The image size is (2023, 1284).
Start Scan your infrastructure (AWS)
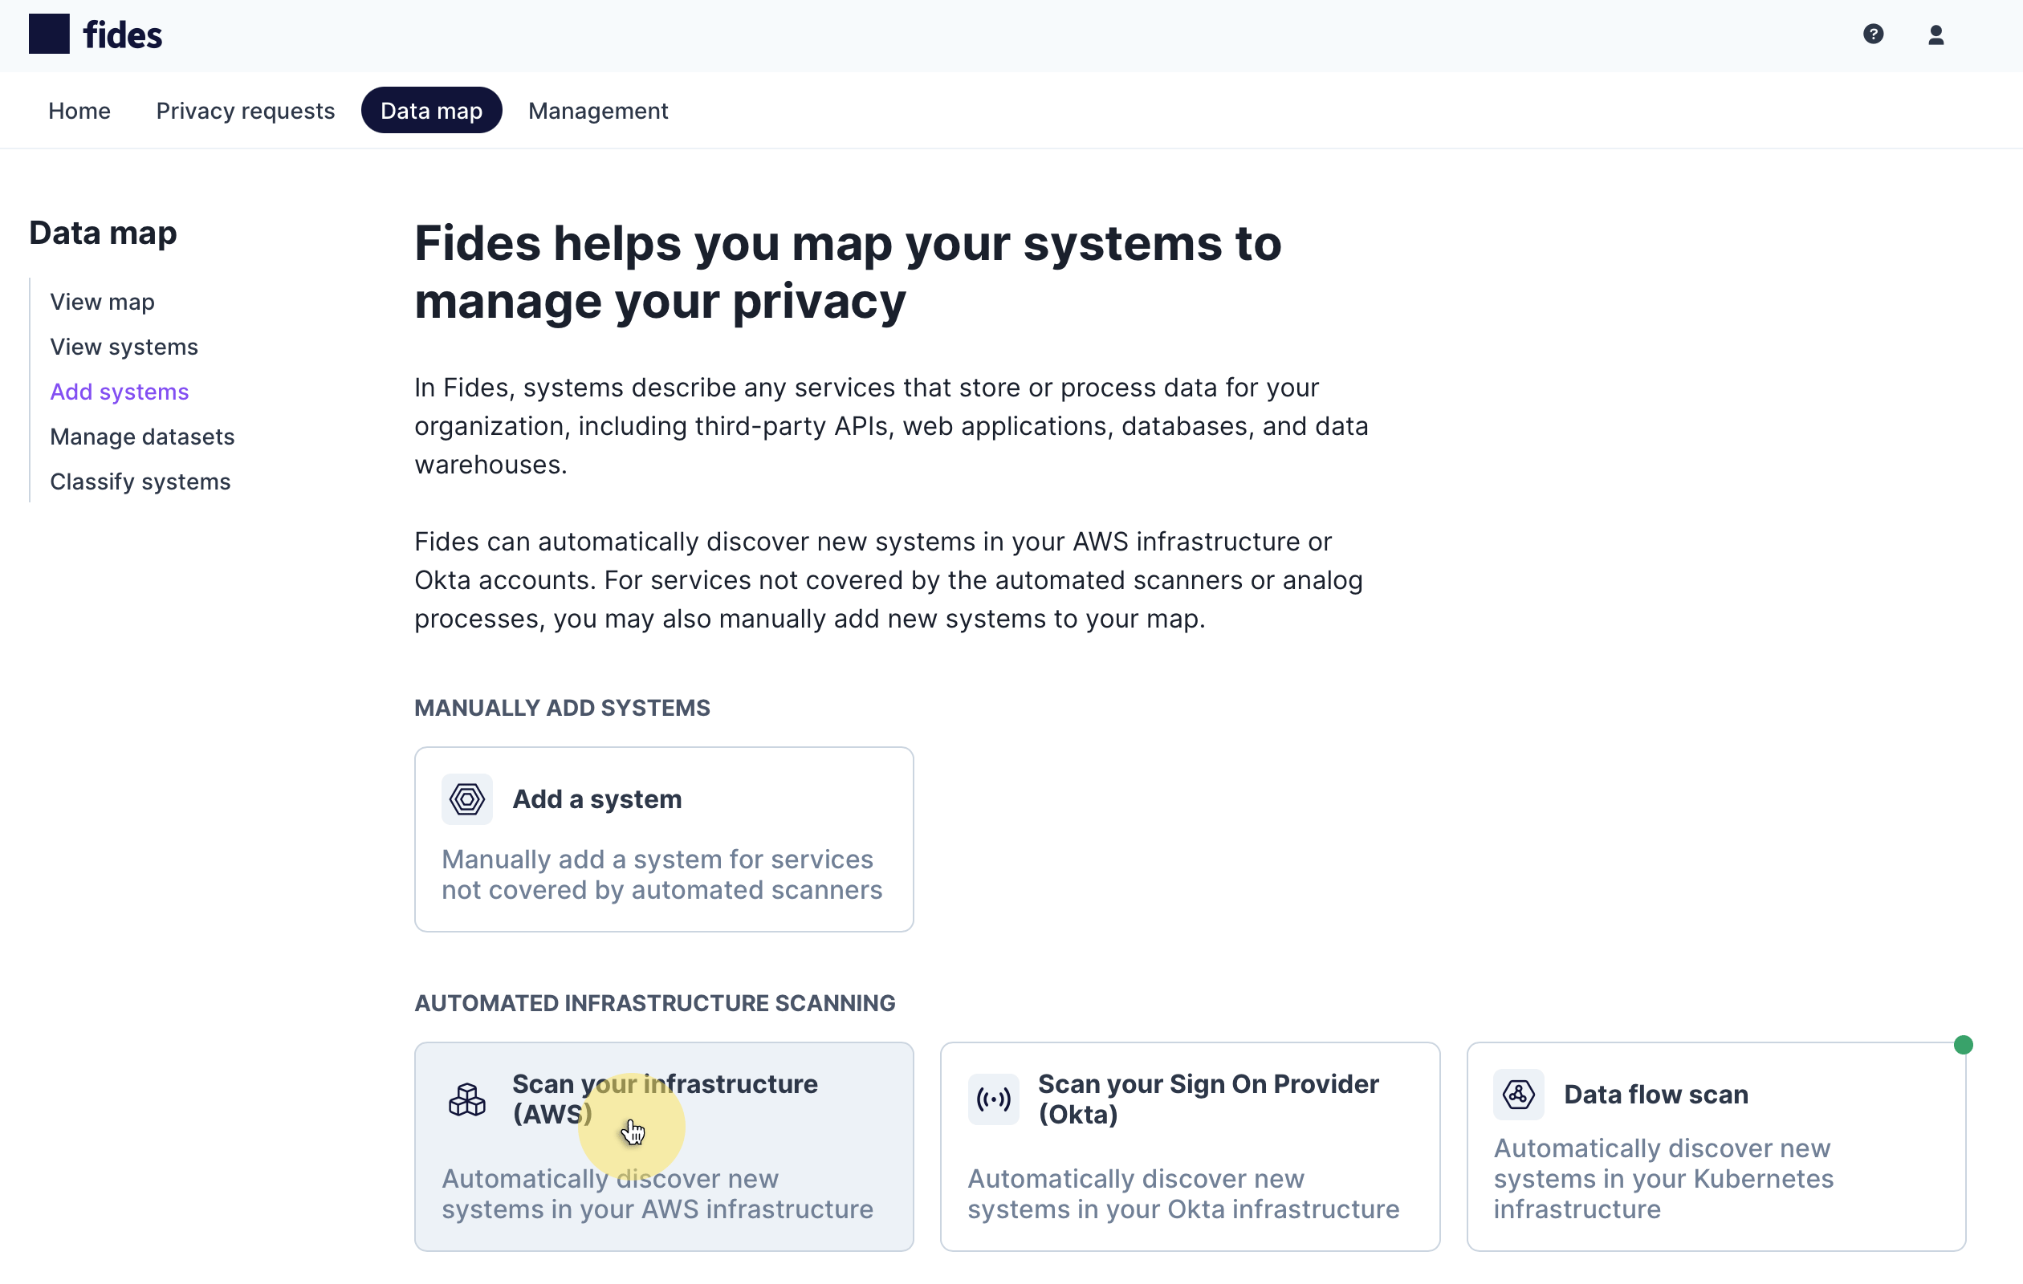(x=664, y=1146)
